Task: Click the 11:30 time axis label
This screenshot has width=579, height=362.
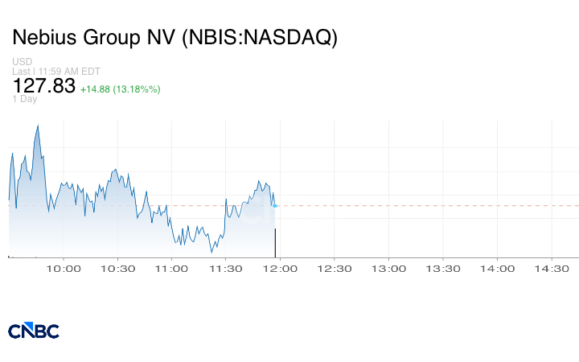Action: click(226, 268)
